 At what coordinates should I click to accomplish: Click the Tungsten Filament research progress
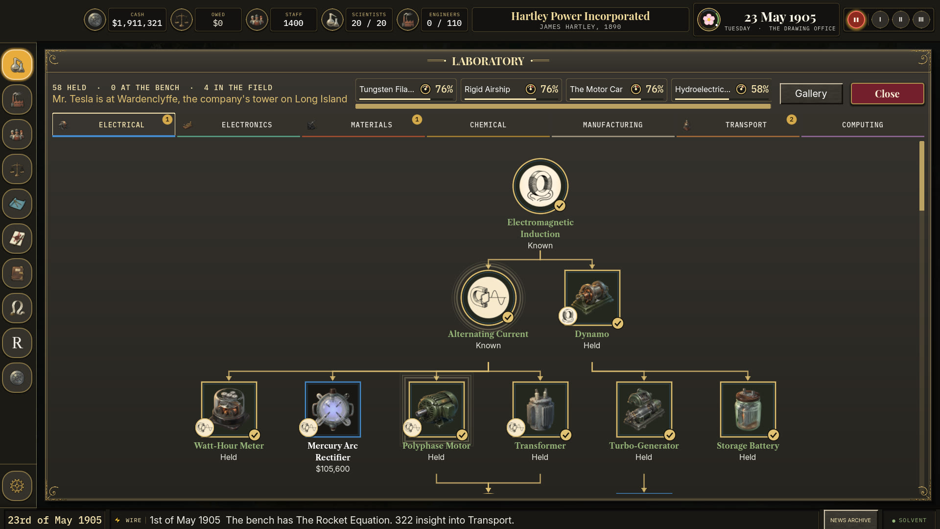(406, 90)
